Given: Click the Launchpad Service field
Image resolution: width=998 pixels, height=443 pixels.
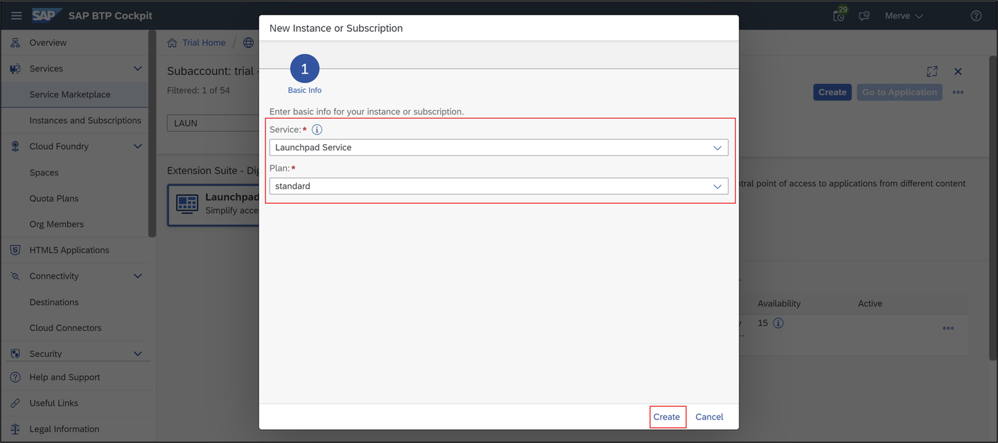Looking at the screenshot, I should (x=498, y=148).
